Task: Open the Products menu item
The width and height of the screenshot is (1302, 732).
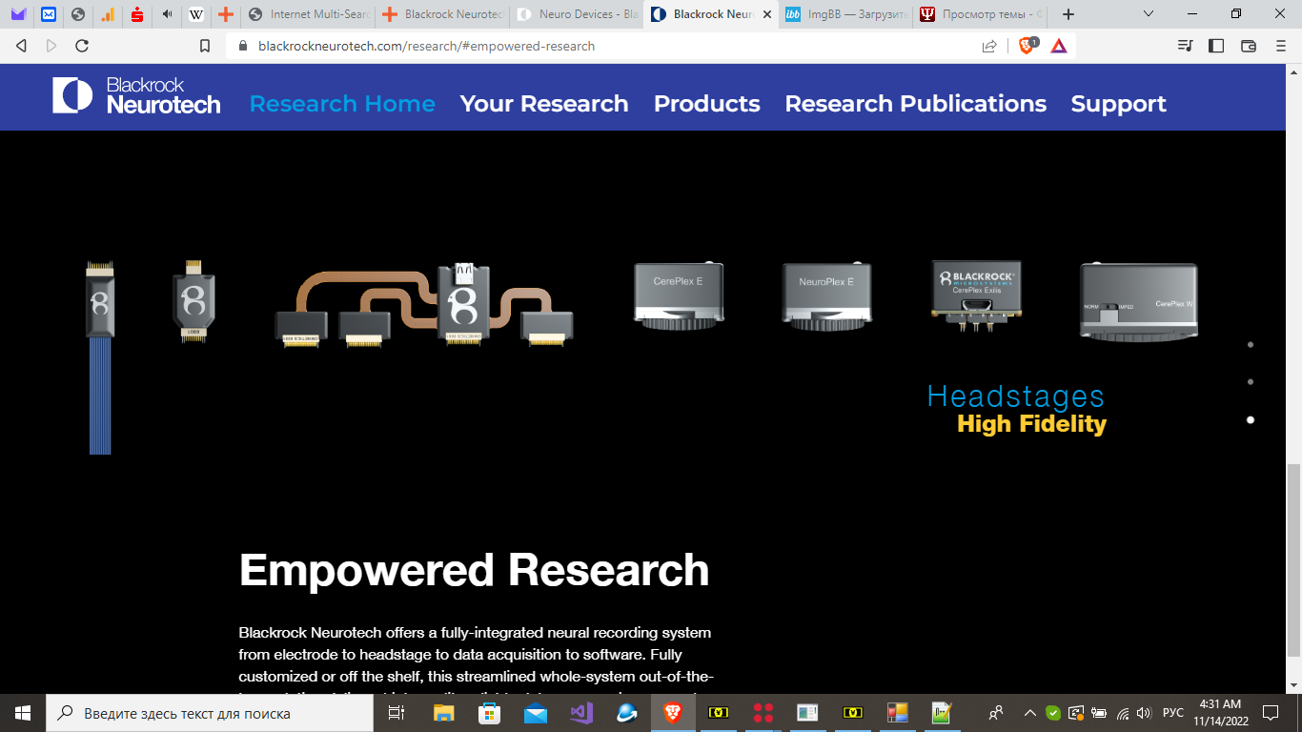Action: click(707, 104)
